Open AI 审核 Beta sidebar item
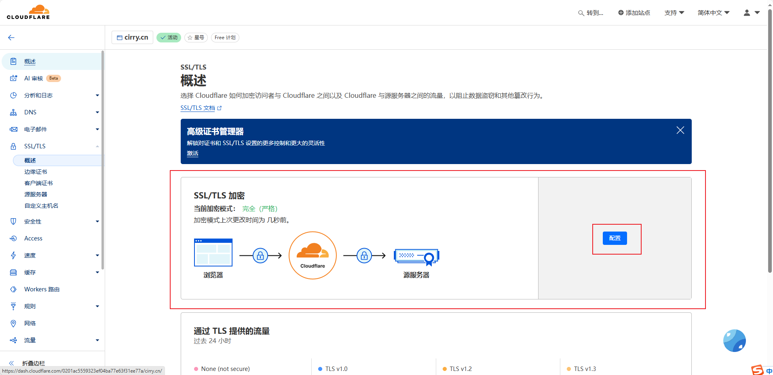 coord(34,78)
